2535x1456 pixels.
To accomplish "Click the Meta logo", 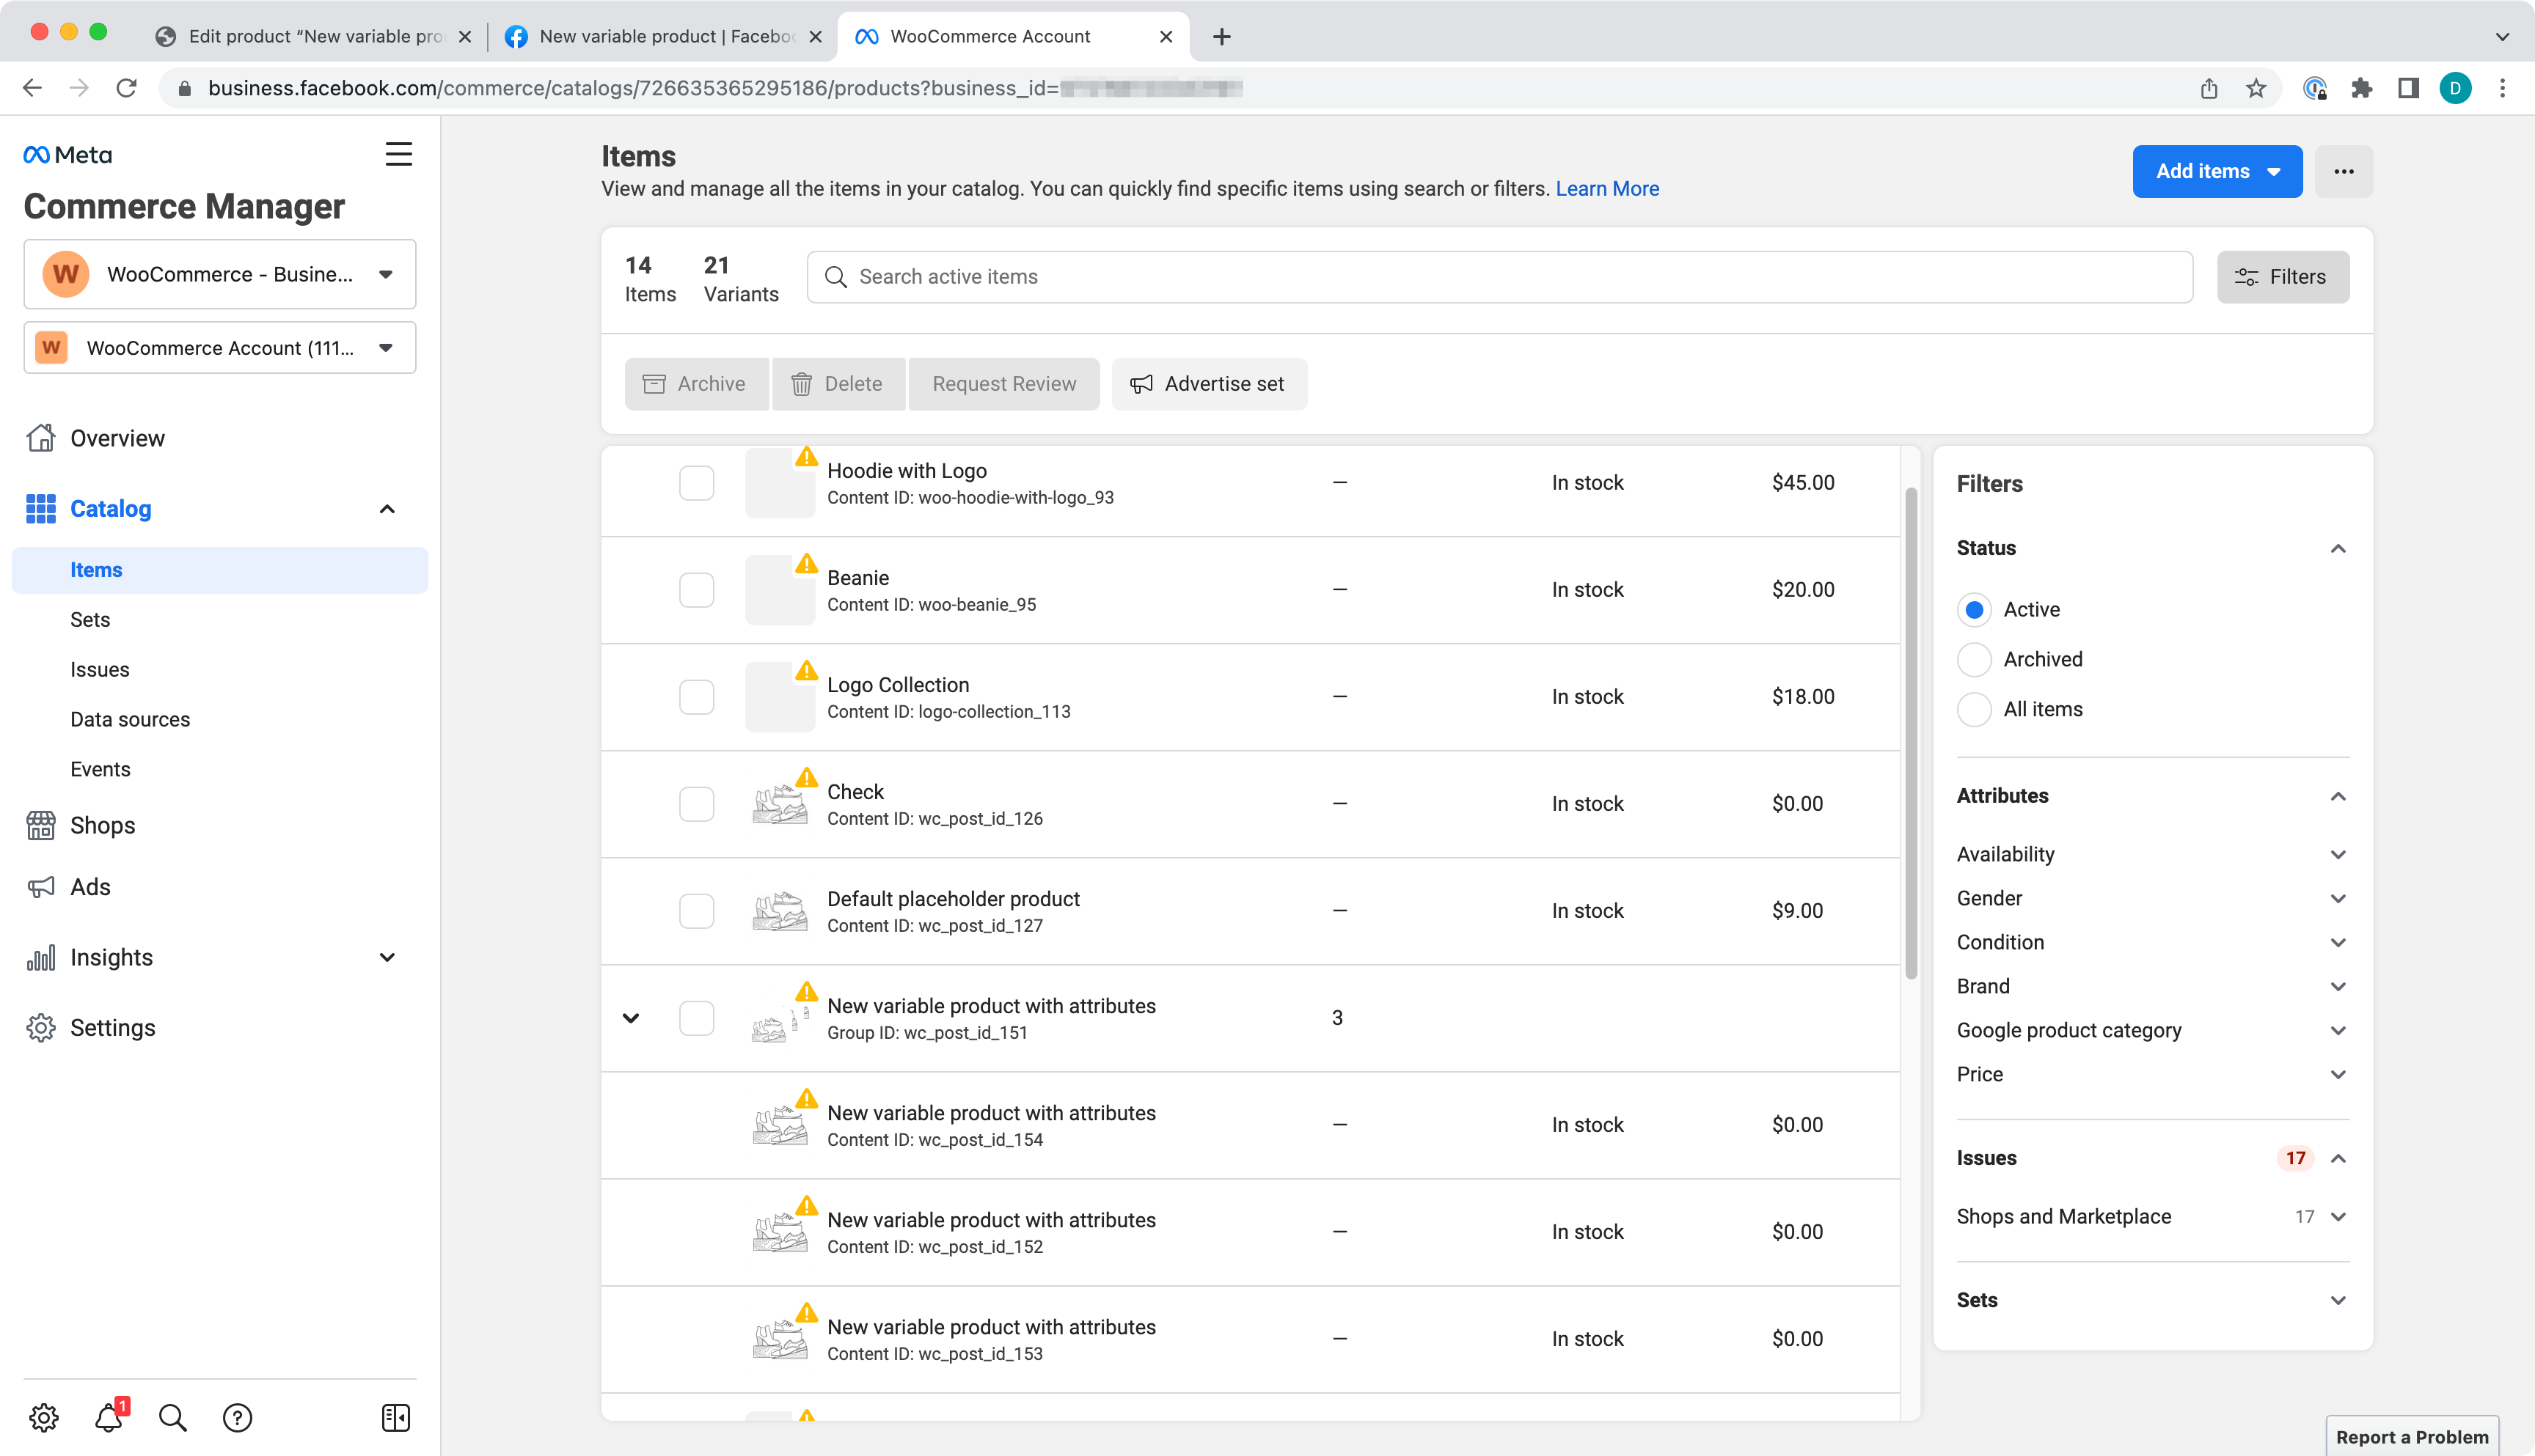I will coord(67,155).
